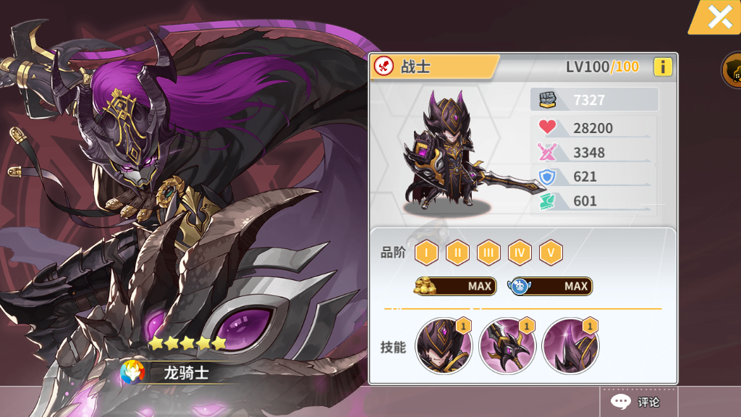Tap the green boot speed icon

[x=547, y=201]
